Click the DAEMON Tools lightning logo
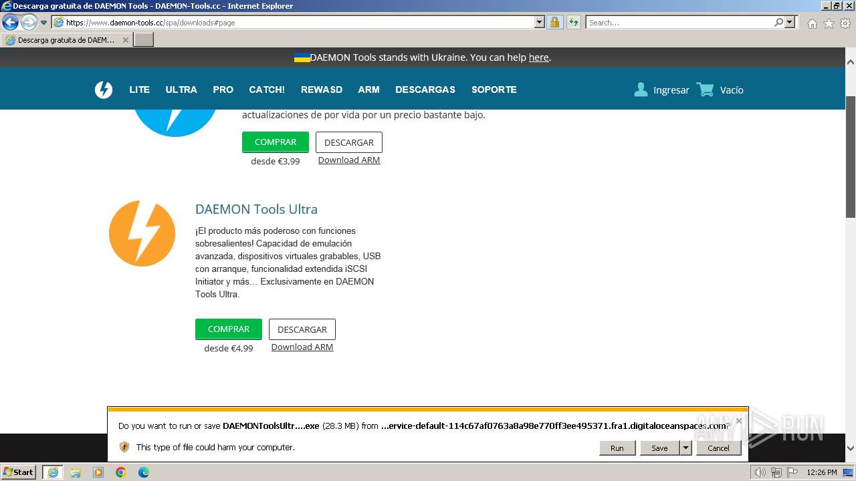Viewport: 856px width, 481px height. (104, 90)
